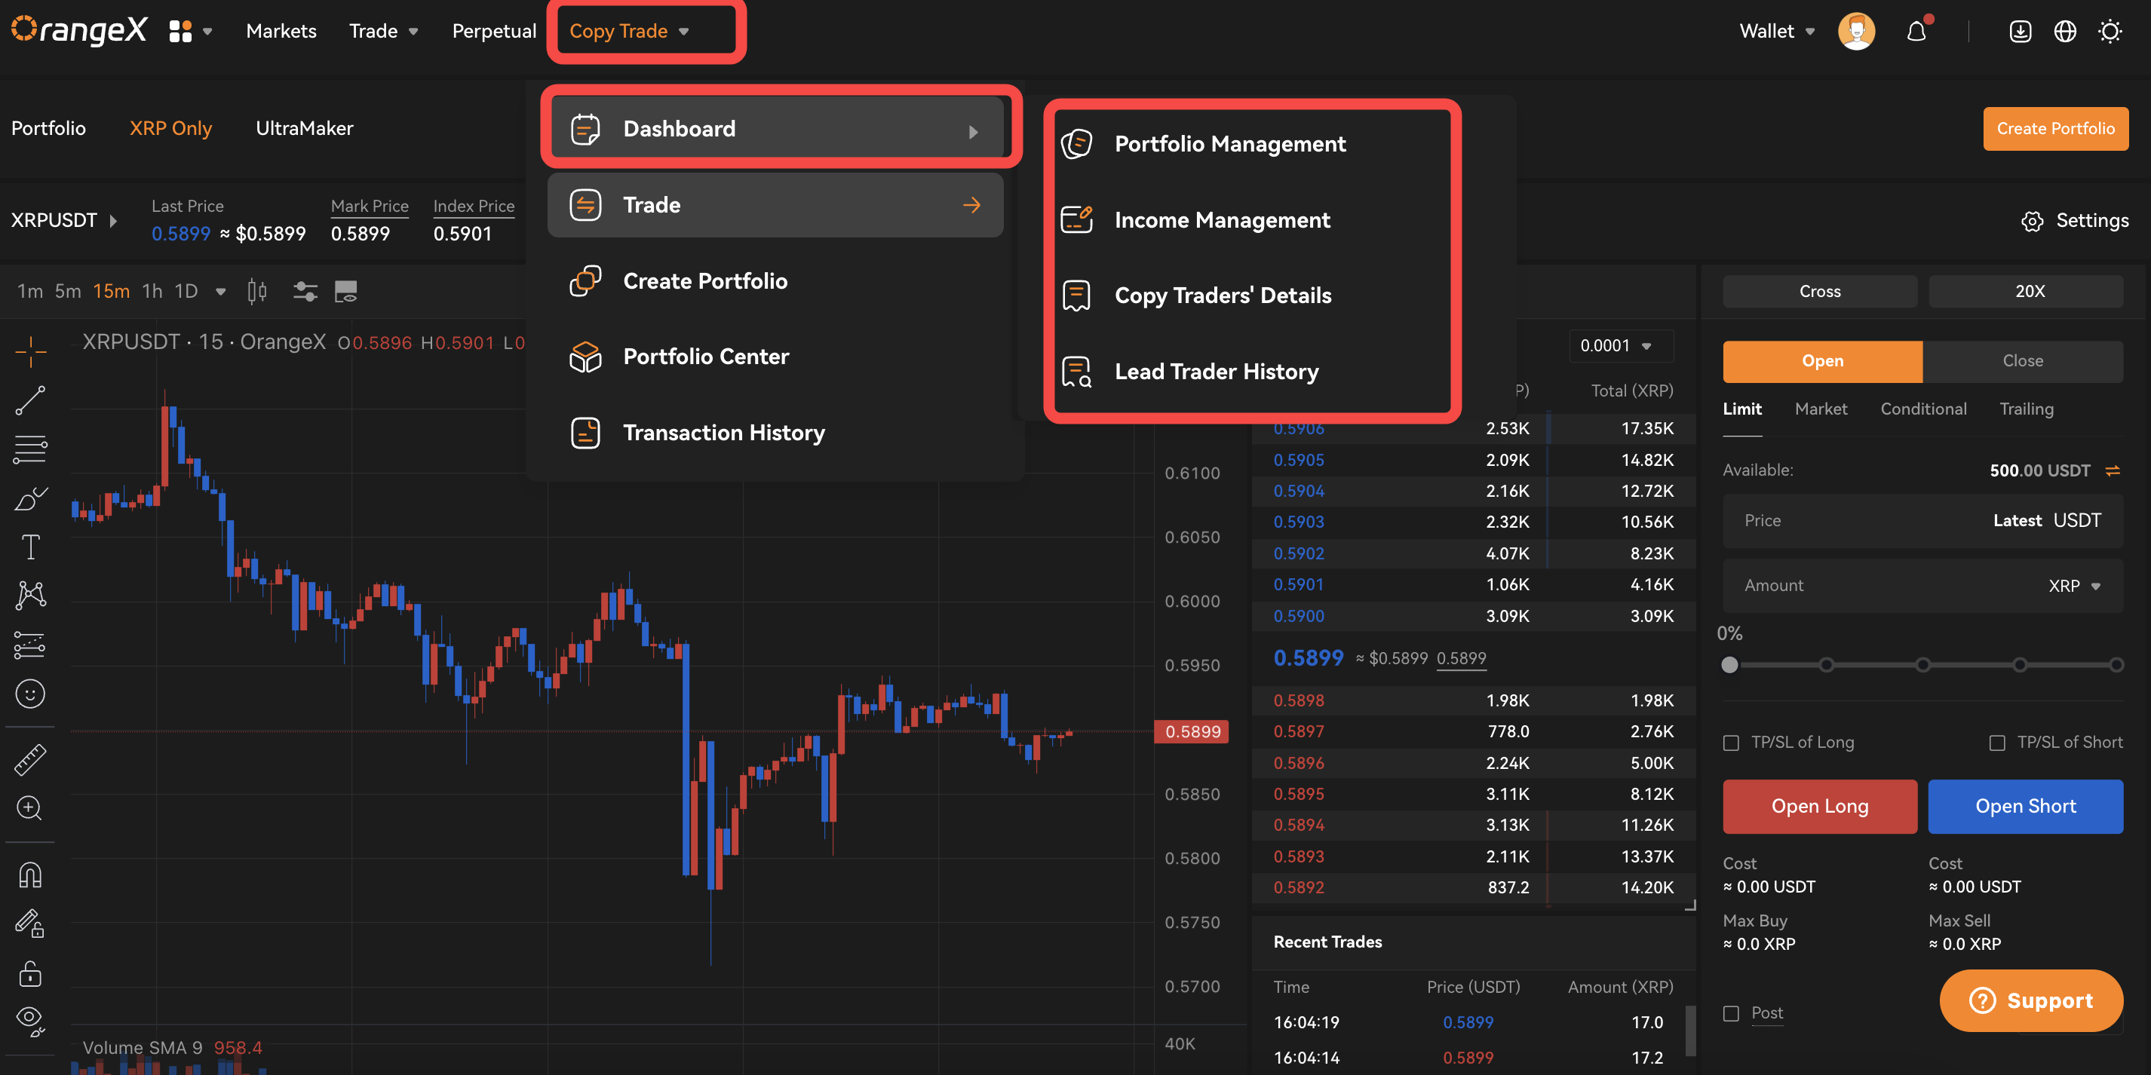
Task: Select the brush drawing tool
Action: pyautogui.click(x=31, y=499)
